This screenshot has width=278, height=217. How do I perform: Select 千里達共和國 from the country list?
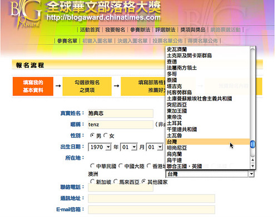[x=207, y=129]
